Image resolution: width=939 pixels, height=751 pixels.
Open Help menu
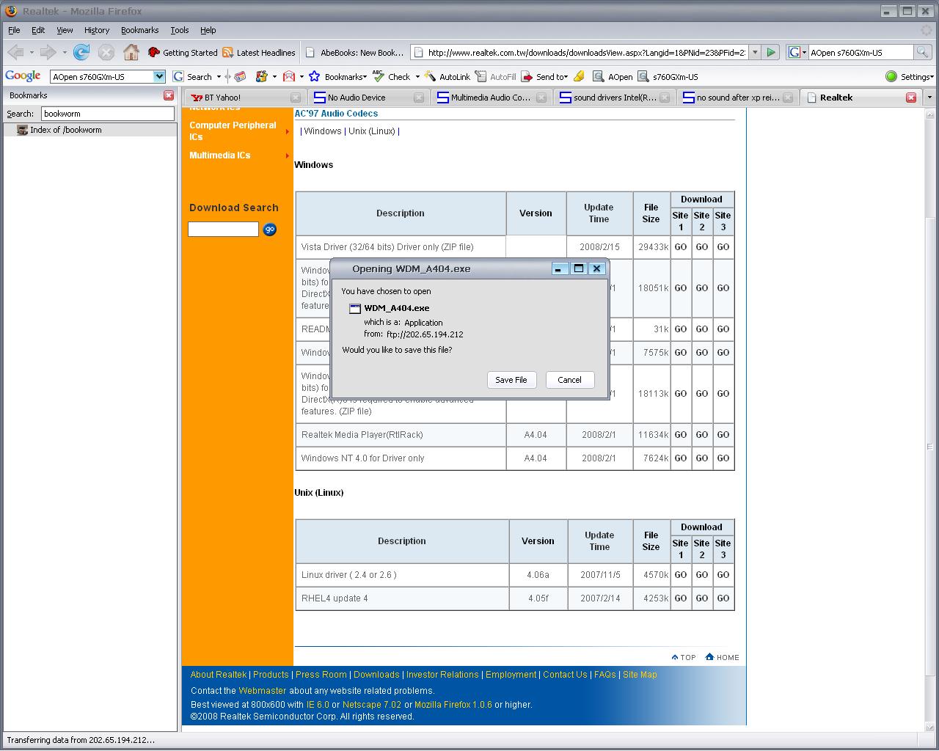tap(208, 30)
